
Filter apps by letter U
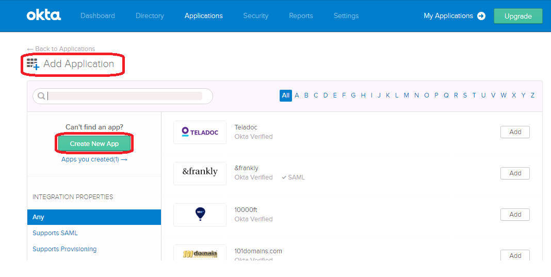pos(483,95)
